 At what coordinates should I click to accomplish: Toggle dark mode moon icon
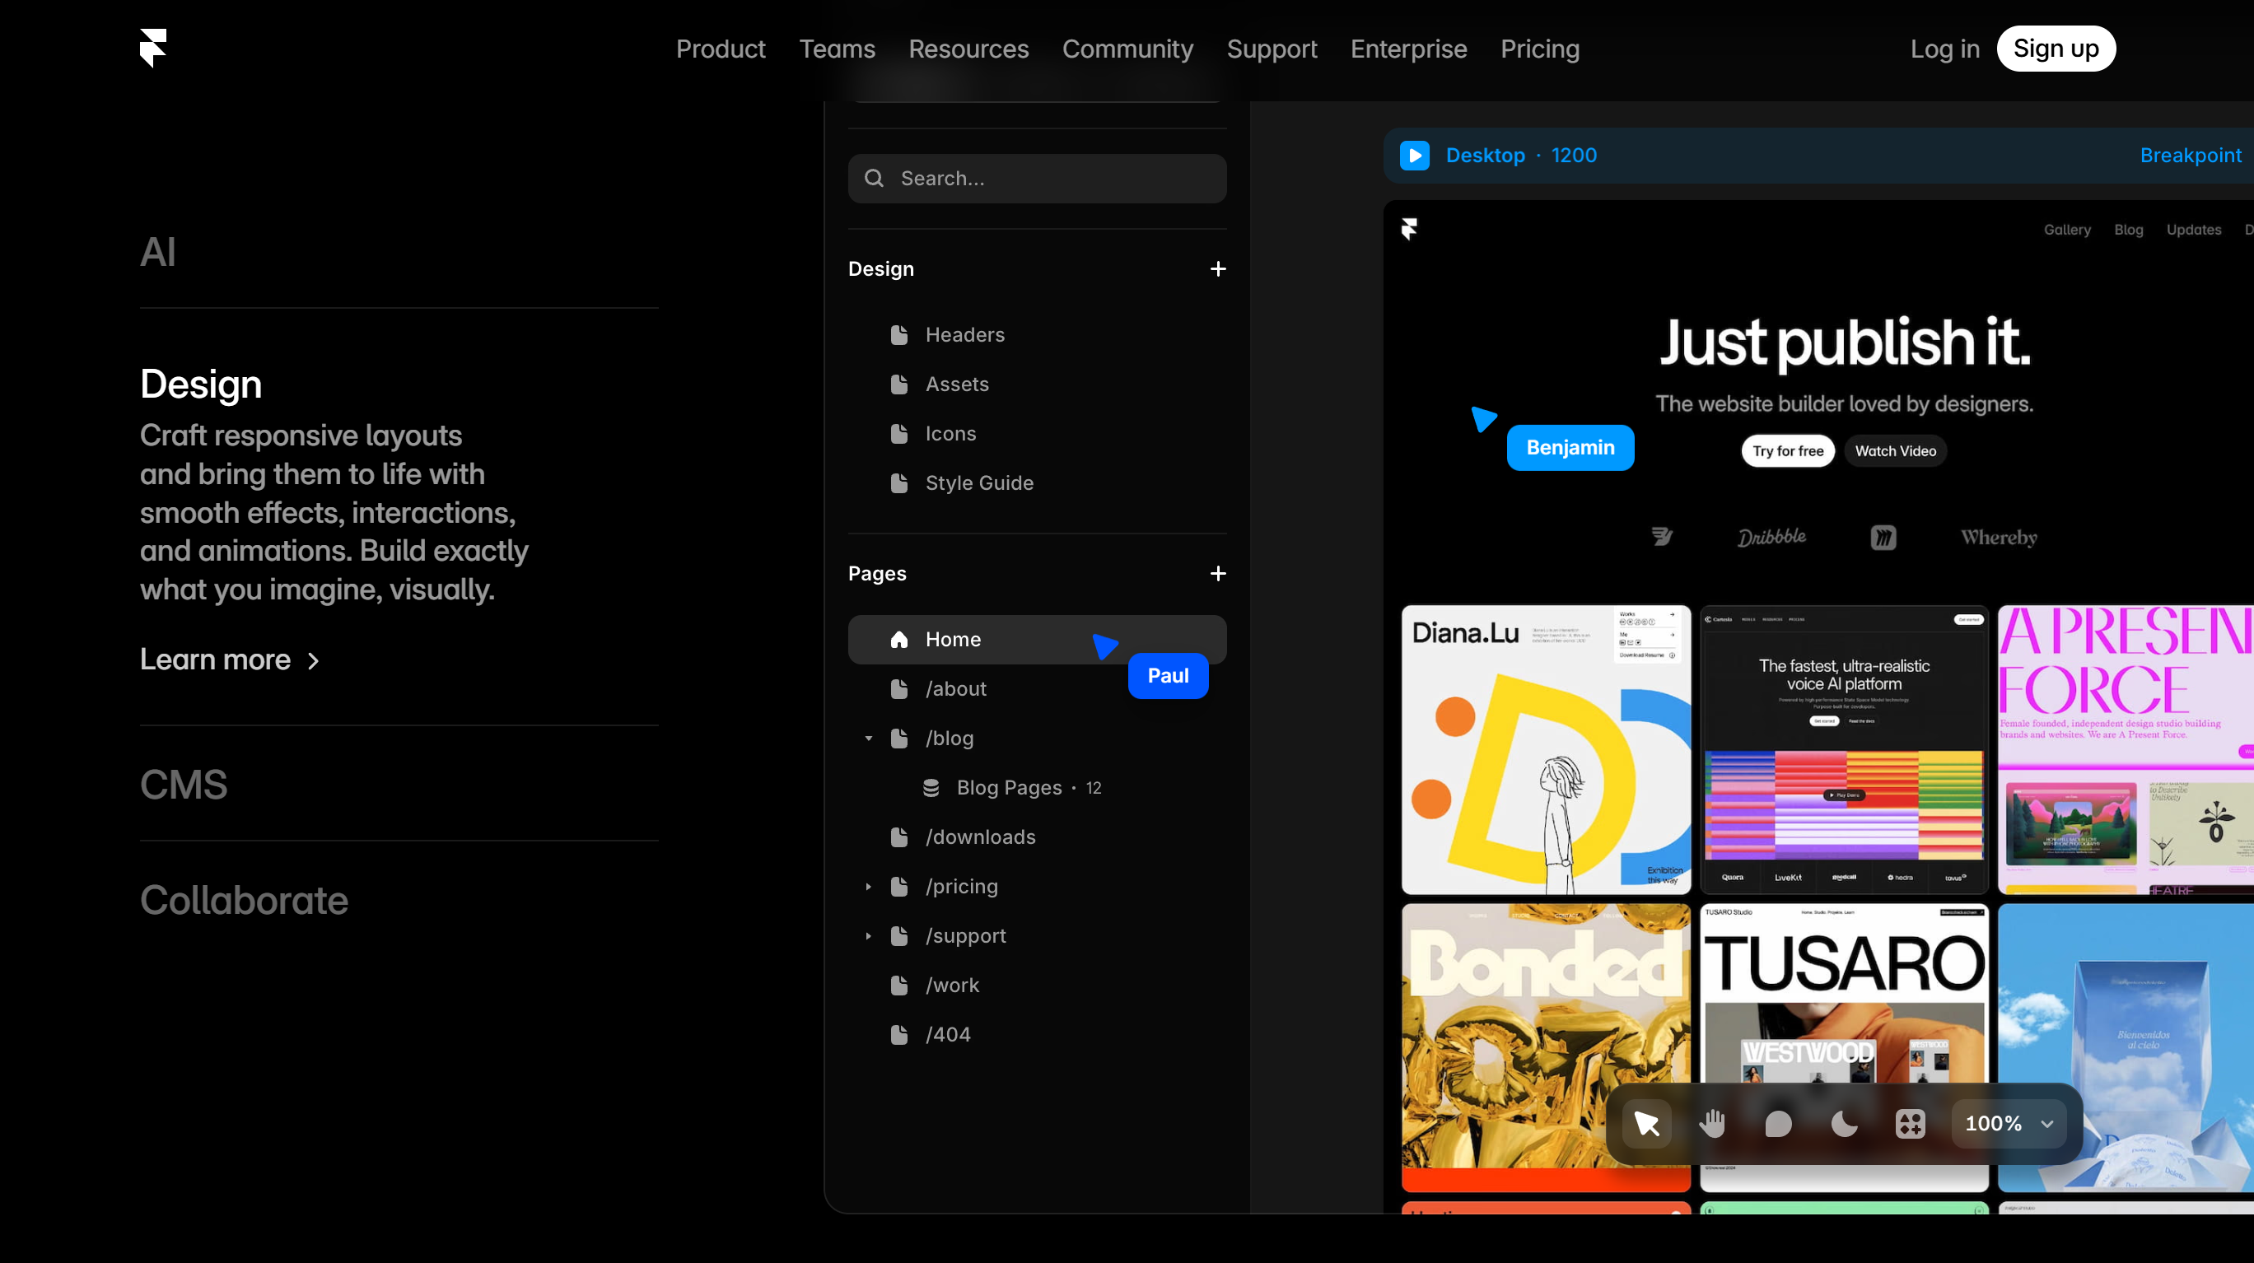tap(1845, 1124)
